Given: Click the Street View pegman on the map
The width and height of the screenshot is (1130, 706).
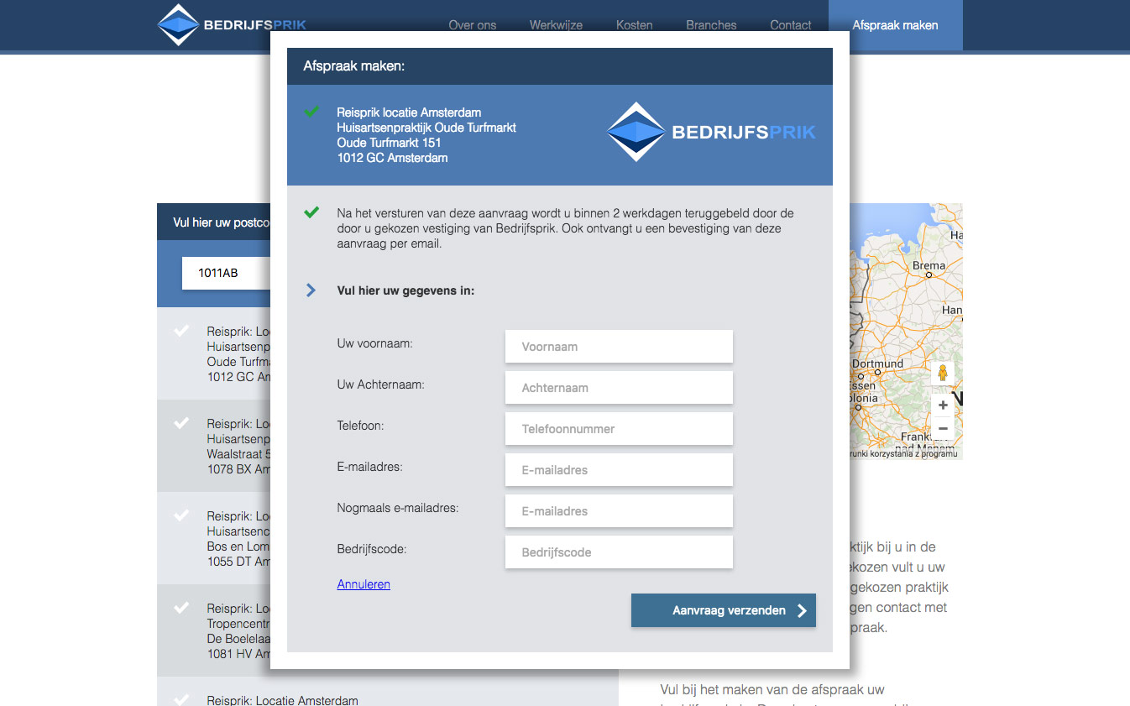Looking at the screenshot, I should [x=942, y=374].
